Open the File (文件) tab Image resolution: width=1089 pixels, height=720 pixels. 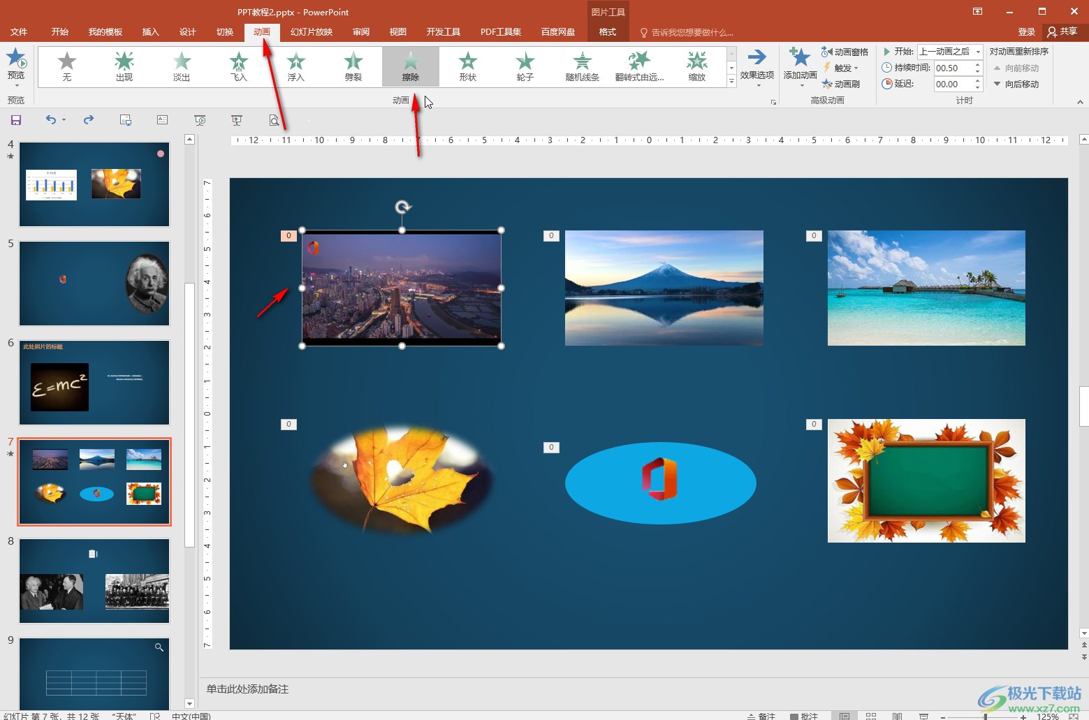(19, 32)
